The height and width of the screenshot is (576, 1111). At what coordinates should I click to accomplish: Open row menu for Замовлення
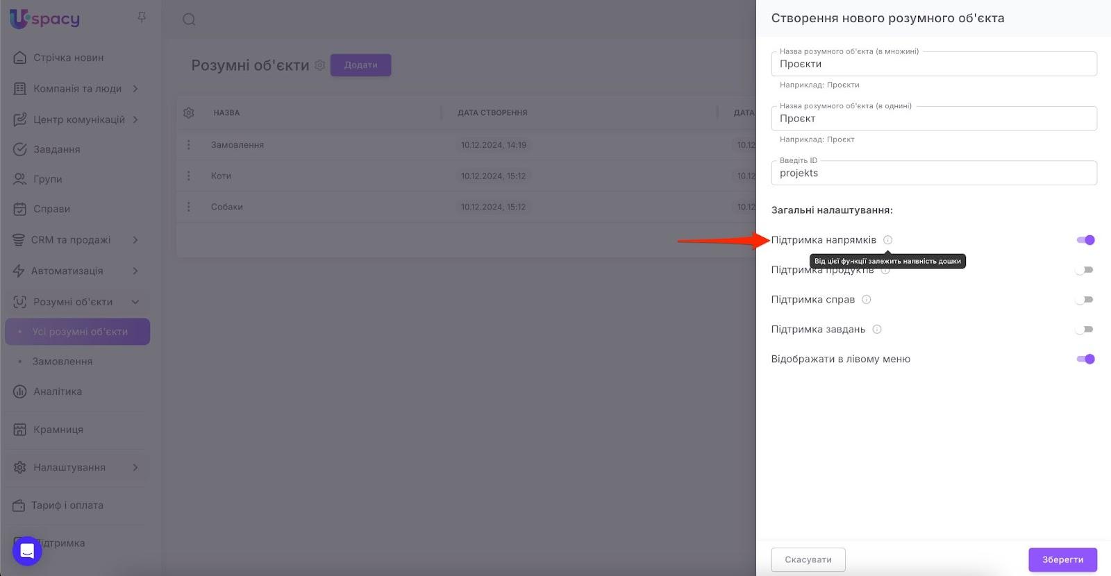(x=188, y=145)
